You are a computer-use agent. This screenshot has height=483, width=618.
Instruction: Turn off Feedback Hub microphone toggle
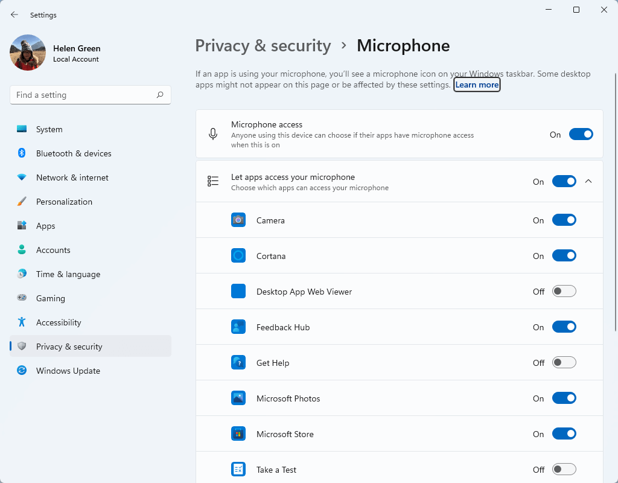click(564, 327)
